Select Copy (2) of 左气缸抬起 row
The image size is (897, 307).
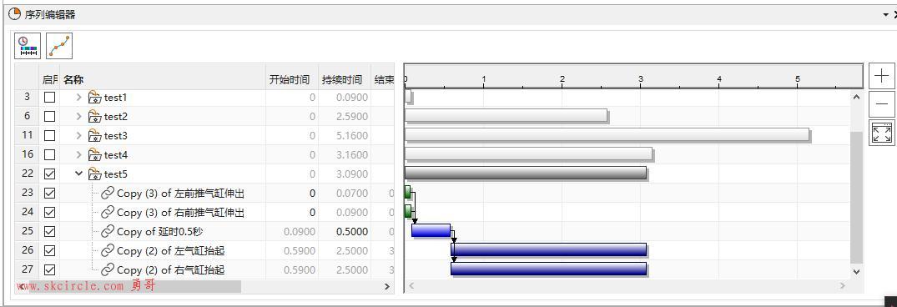click(204, 250)
